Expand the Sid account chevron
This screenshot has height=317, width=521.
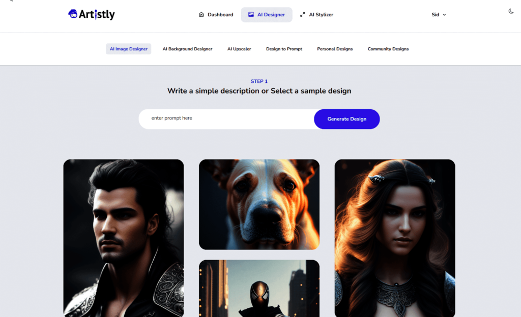444,15
